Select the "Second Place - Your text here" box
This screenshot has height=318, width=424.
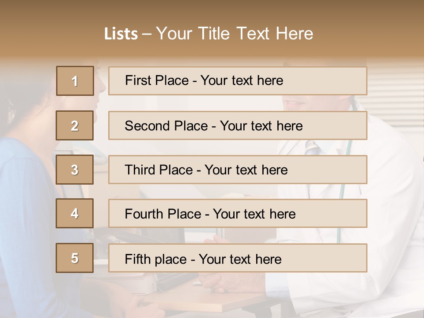coord(238,125)
